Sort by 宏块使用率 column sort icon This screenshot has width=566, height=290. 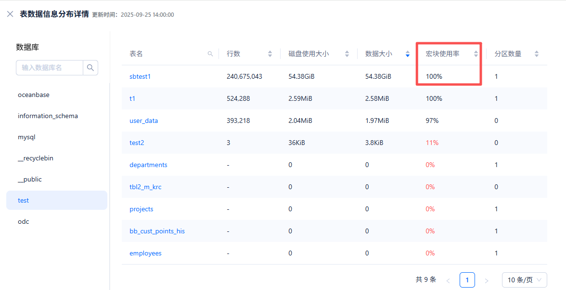click(476, 54)
